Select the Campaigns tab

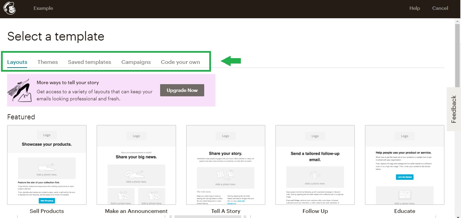(x=136, y=62)
